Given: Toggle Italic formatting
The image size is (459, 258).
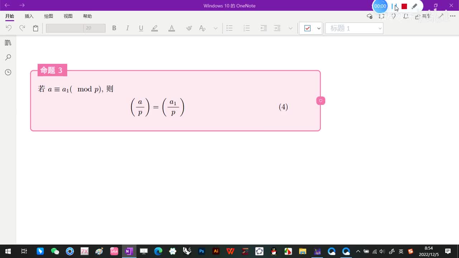Looking at the screenshot, I should coord(127,28).
